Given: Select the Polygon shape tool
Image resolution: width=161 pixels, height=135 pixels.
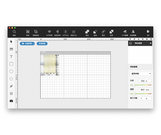Looking at the screenshot, I should click(11, 79).
